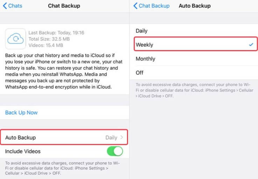Toggle the Include Videos switch
The width and height of the screenshot is (258, 179).
click(x=114, y=151)
